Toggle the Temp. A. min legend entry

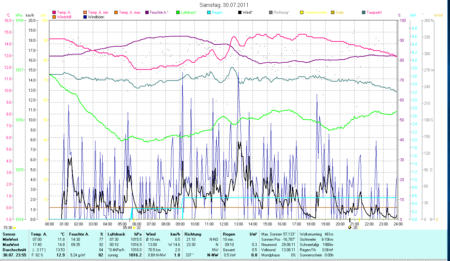coord(85,13)
